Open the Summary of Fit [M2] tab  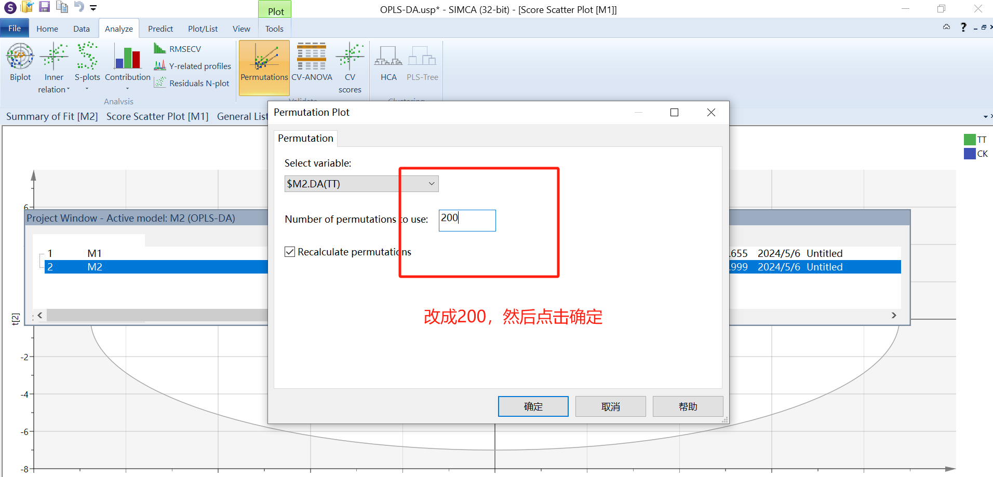click(x=52, y=117)
